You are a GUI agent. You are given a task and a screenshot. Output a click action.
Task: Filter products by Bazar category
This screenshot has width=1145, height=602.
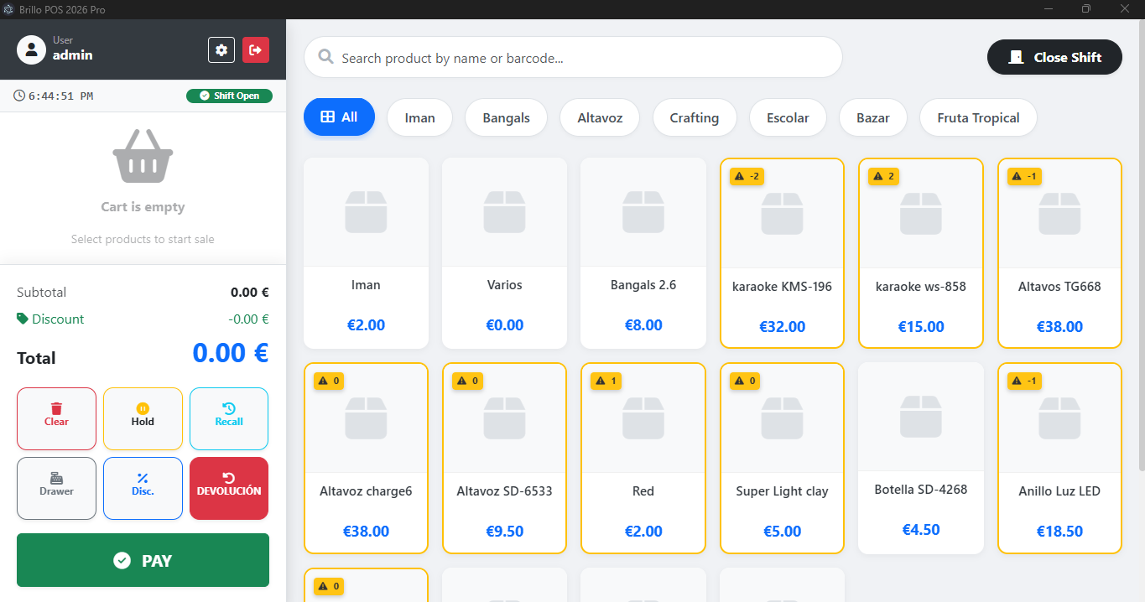tap(872, 117)
